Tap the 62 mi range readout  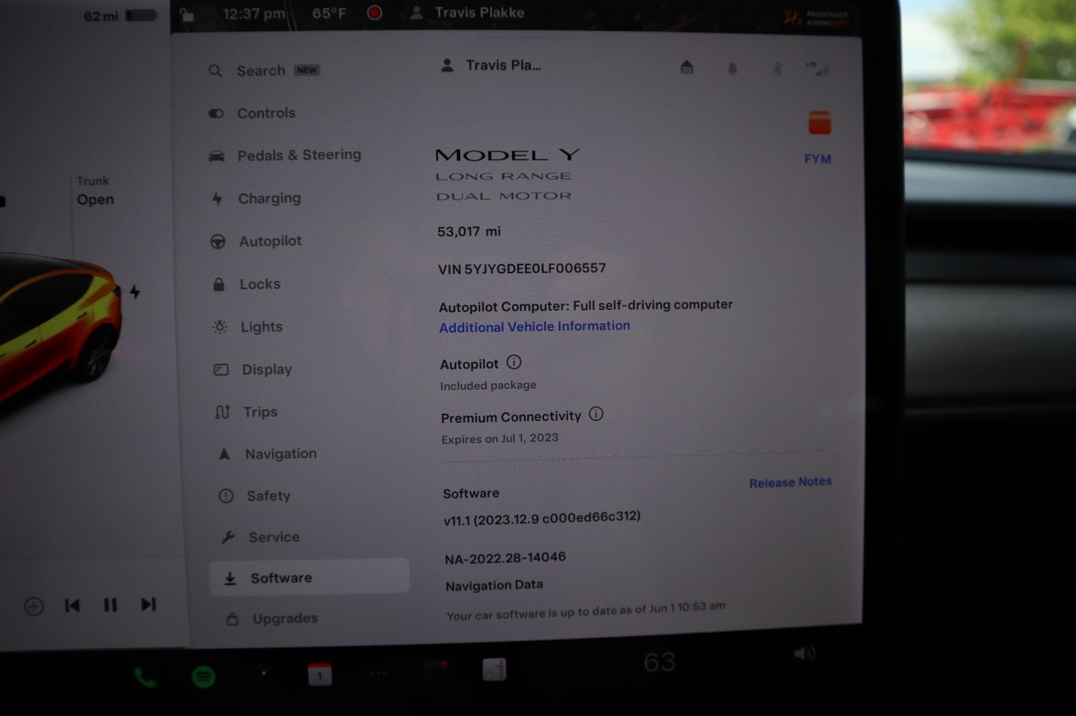coord(101,16)
